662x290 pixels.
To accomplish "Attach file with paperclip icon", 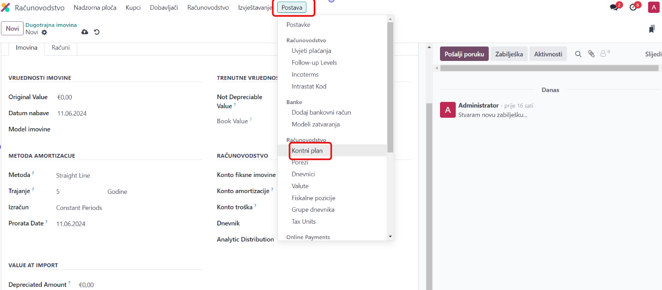I will (591, 54).
